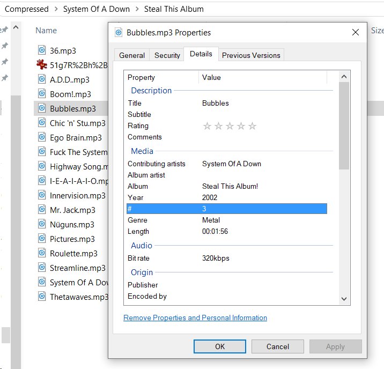Set rating to three stars

(230, 126)
